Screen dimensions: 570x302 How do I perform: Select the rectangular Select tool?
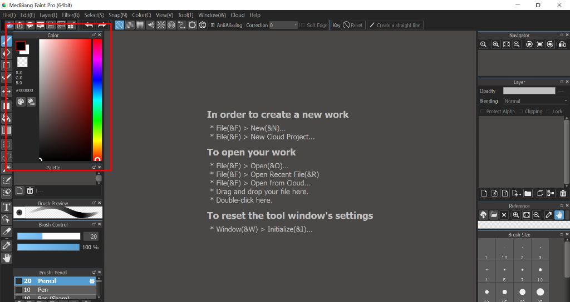pos(7,144)
